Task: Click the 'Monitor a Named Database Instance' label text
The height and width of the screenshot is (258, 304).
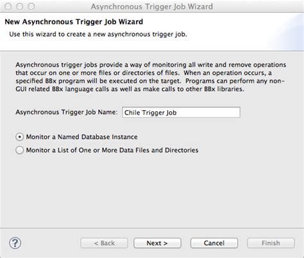Action: (x=81, y=137)
